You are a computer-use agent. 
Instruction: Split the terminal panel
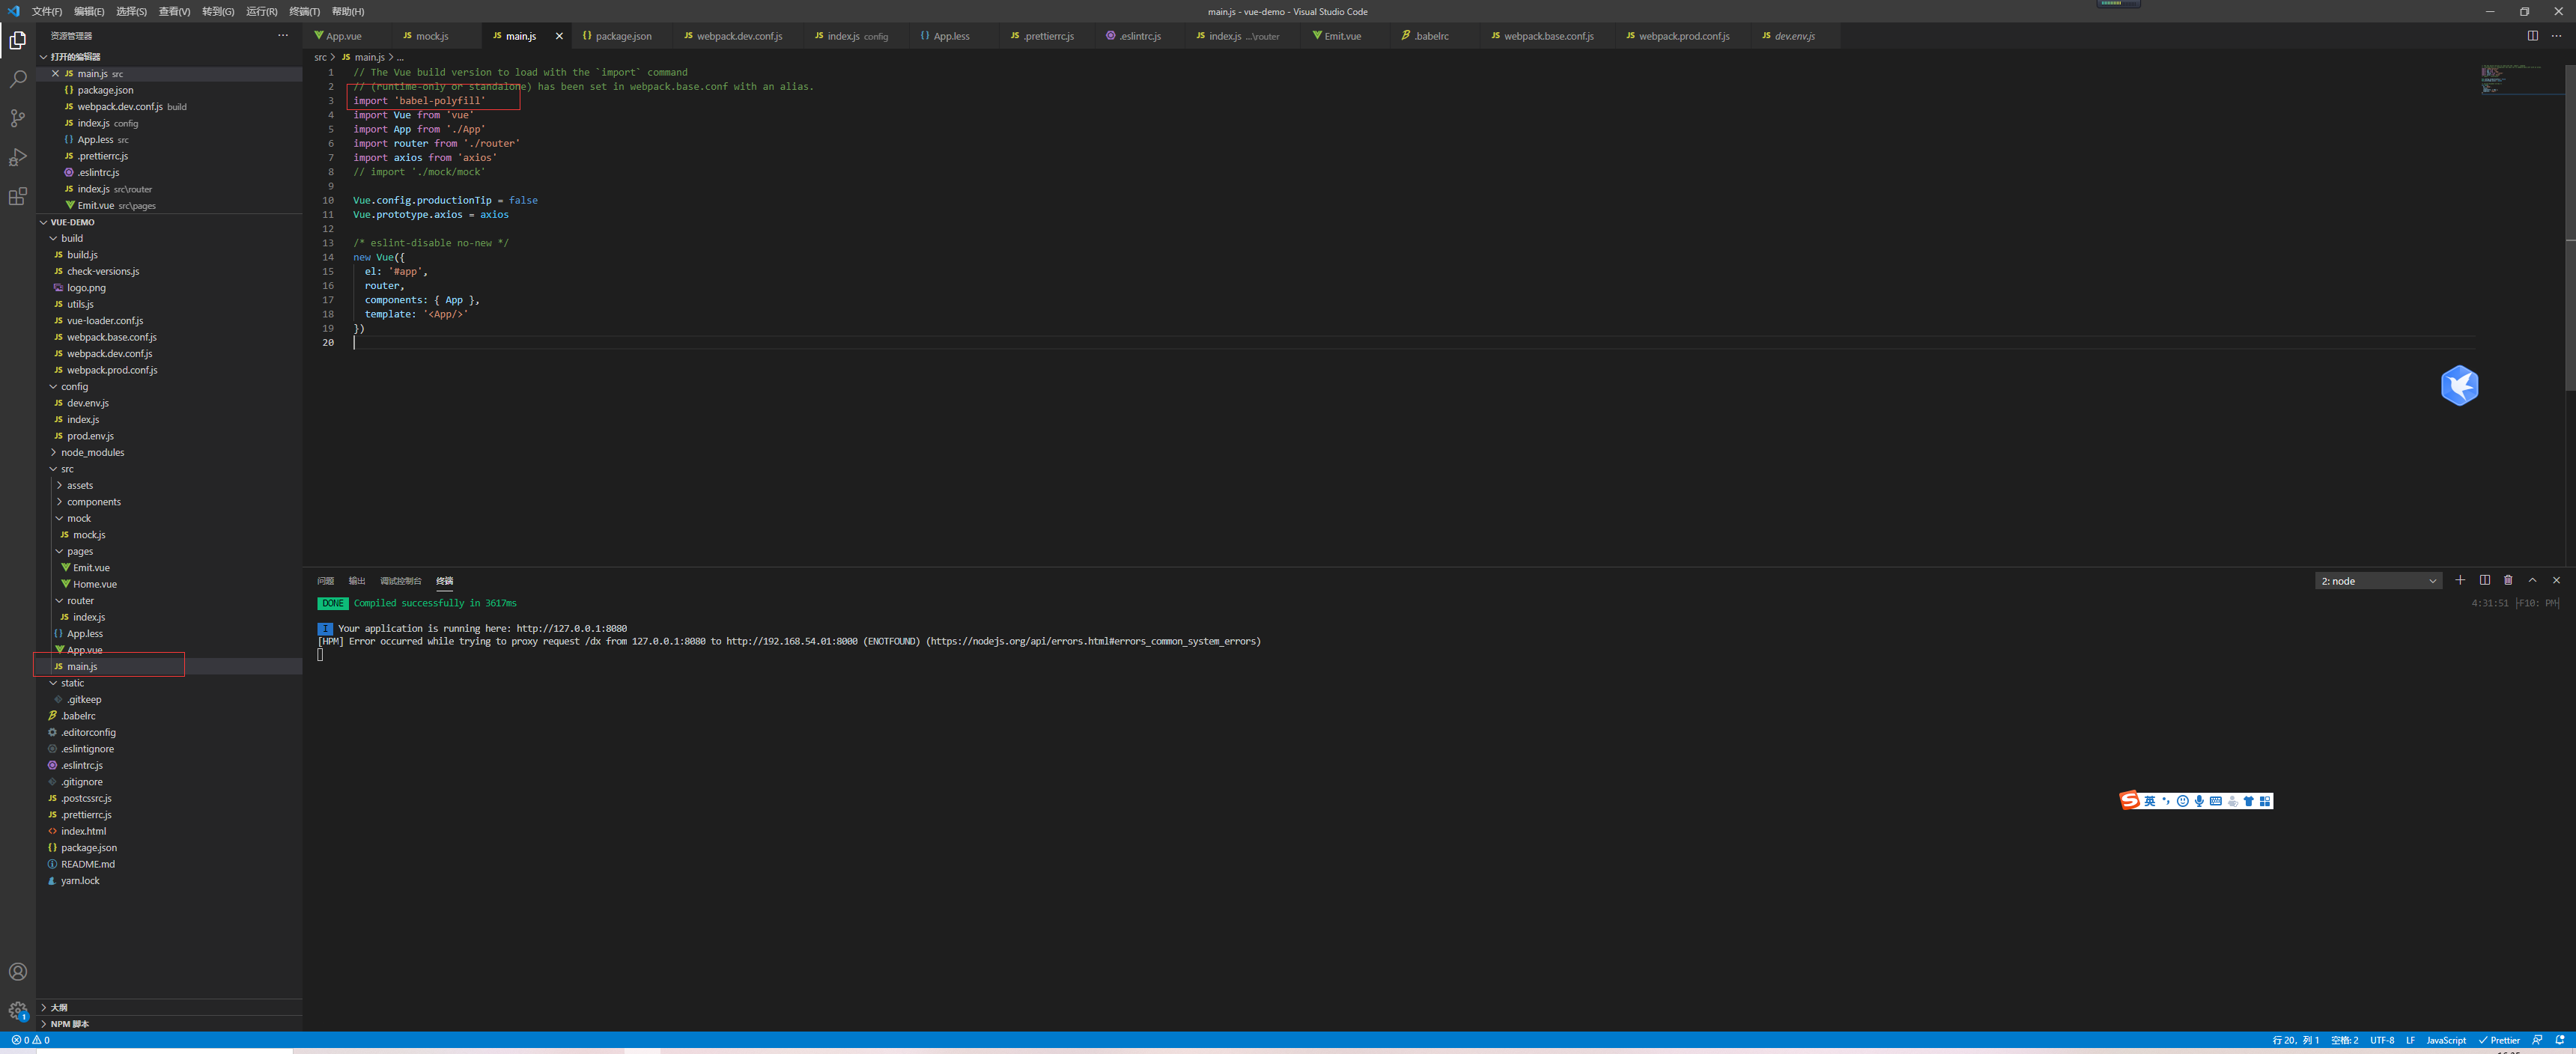[x=2484, y=580]
